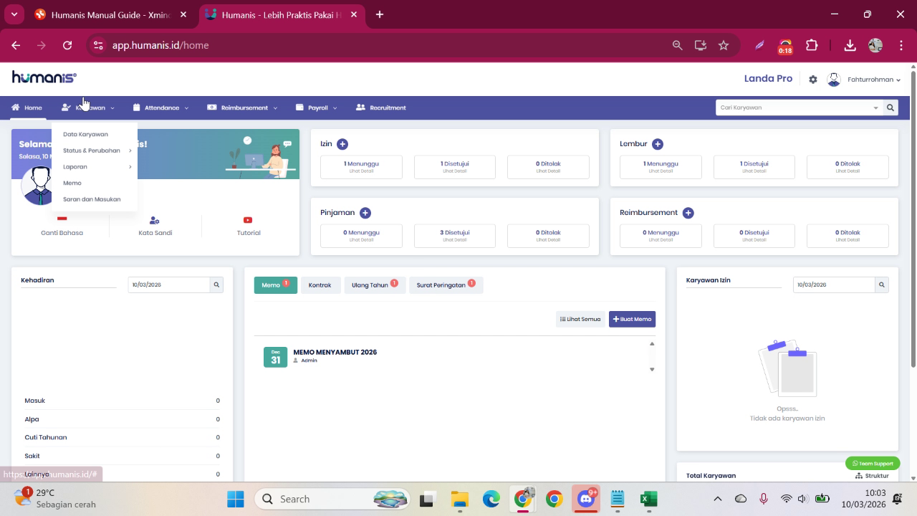This screenshot has width=917, height=516.
Task: Show hidden icons in the system tray
Action: (x=717, y=499)
